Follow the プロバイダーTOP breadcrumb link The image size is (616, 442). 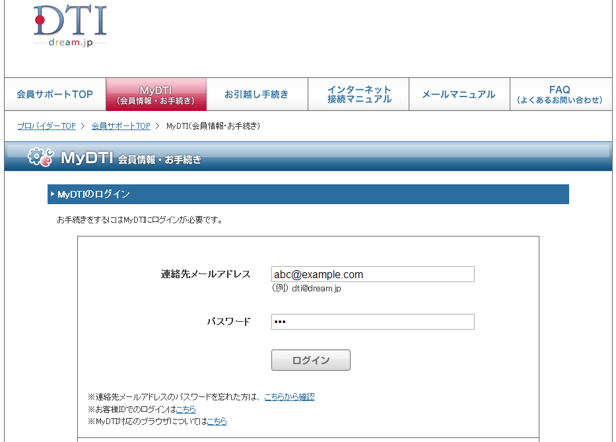click(46, 126)
